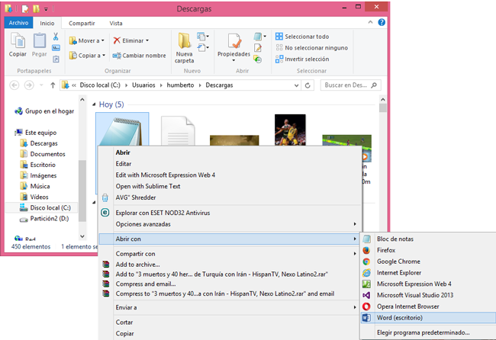496x340 pixels.
Task: Click the Propiedades icon
Action: click(x=234, y=41)
